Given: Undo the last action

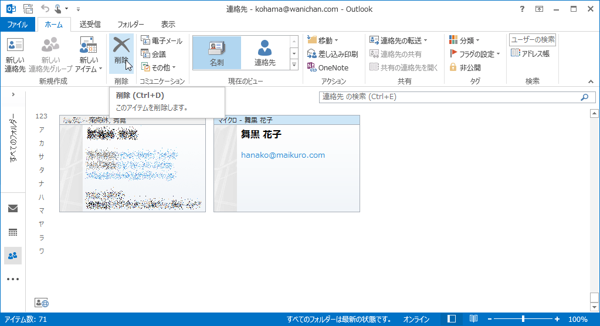Looking at the screenshot, I should click(x=45, y=8).
